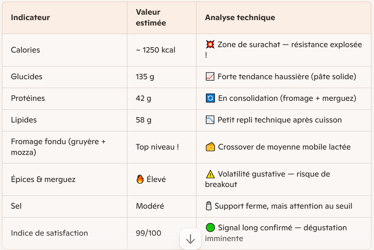
Task: Click the falling chart emoji for Lipides
Action: [210, 120]
